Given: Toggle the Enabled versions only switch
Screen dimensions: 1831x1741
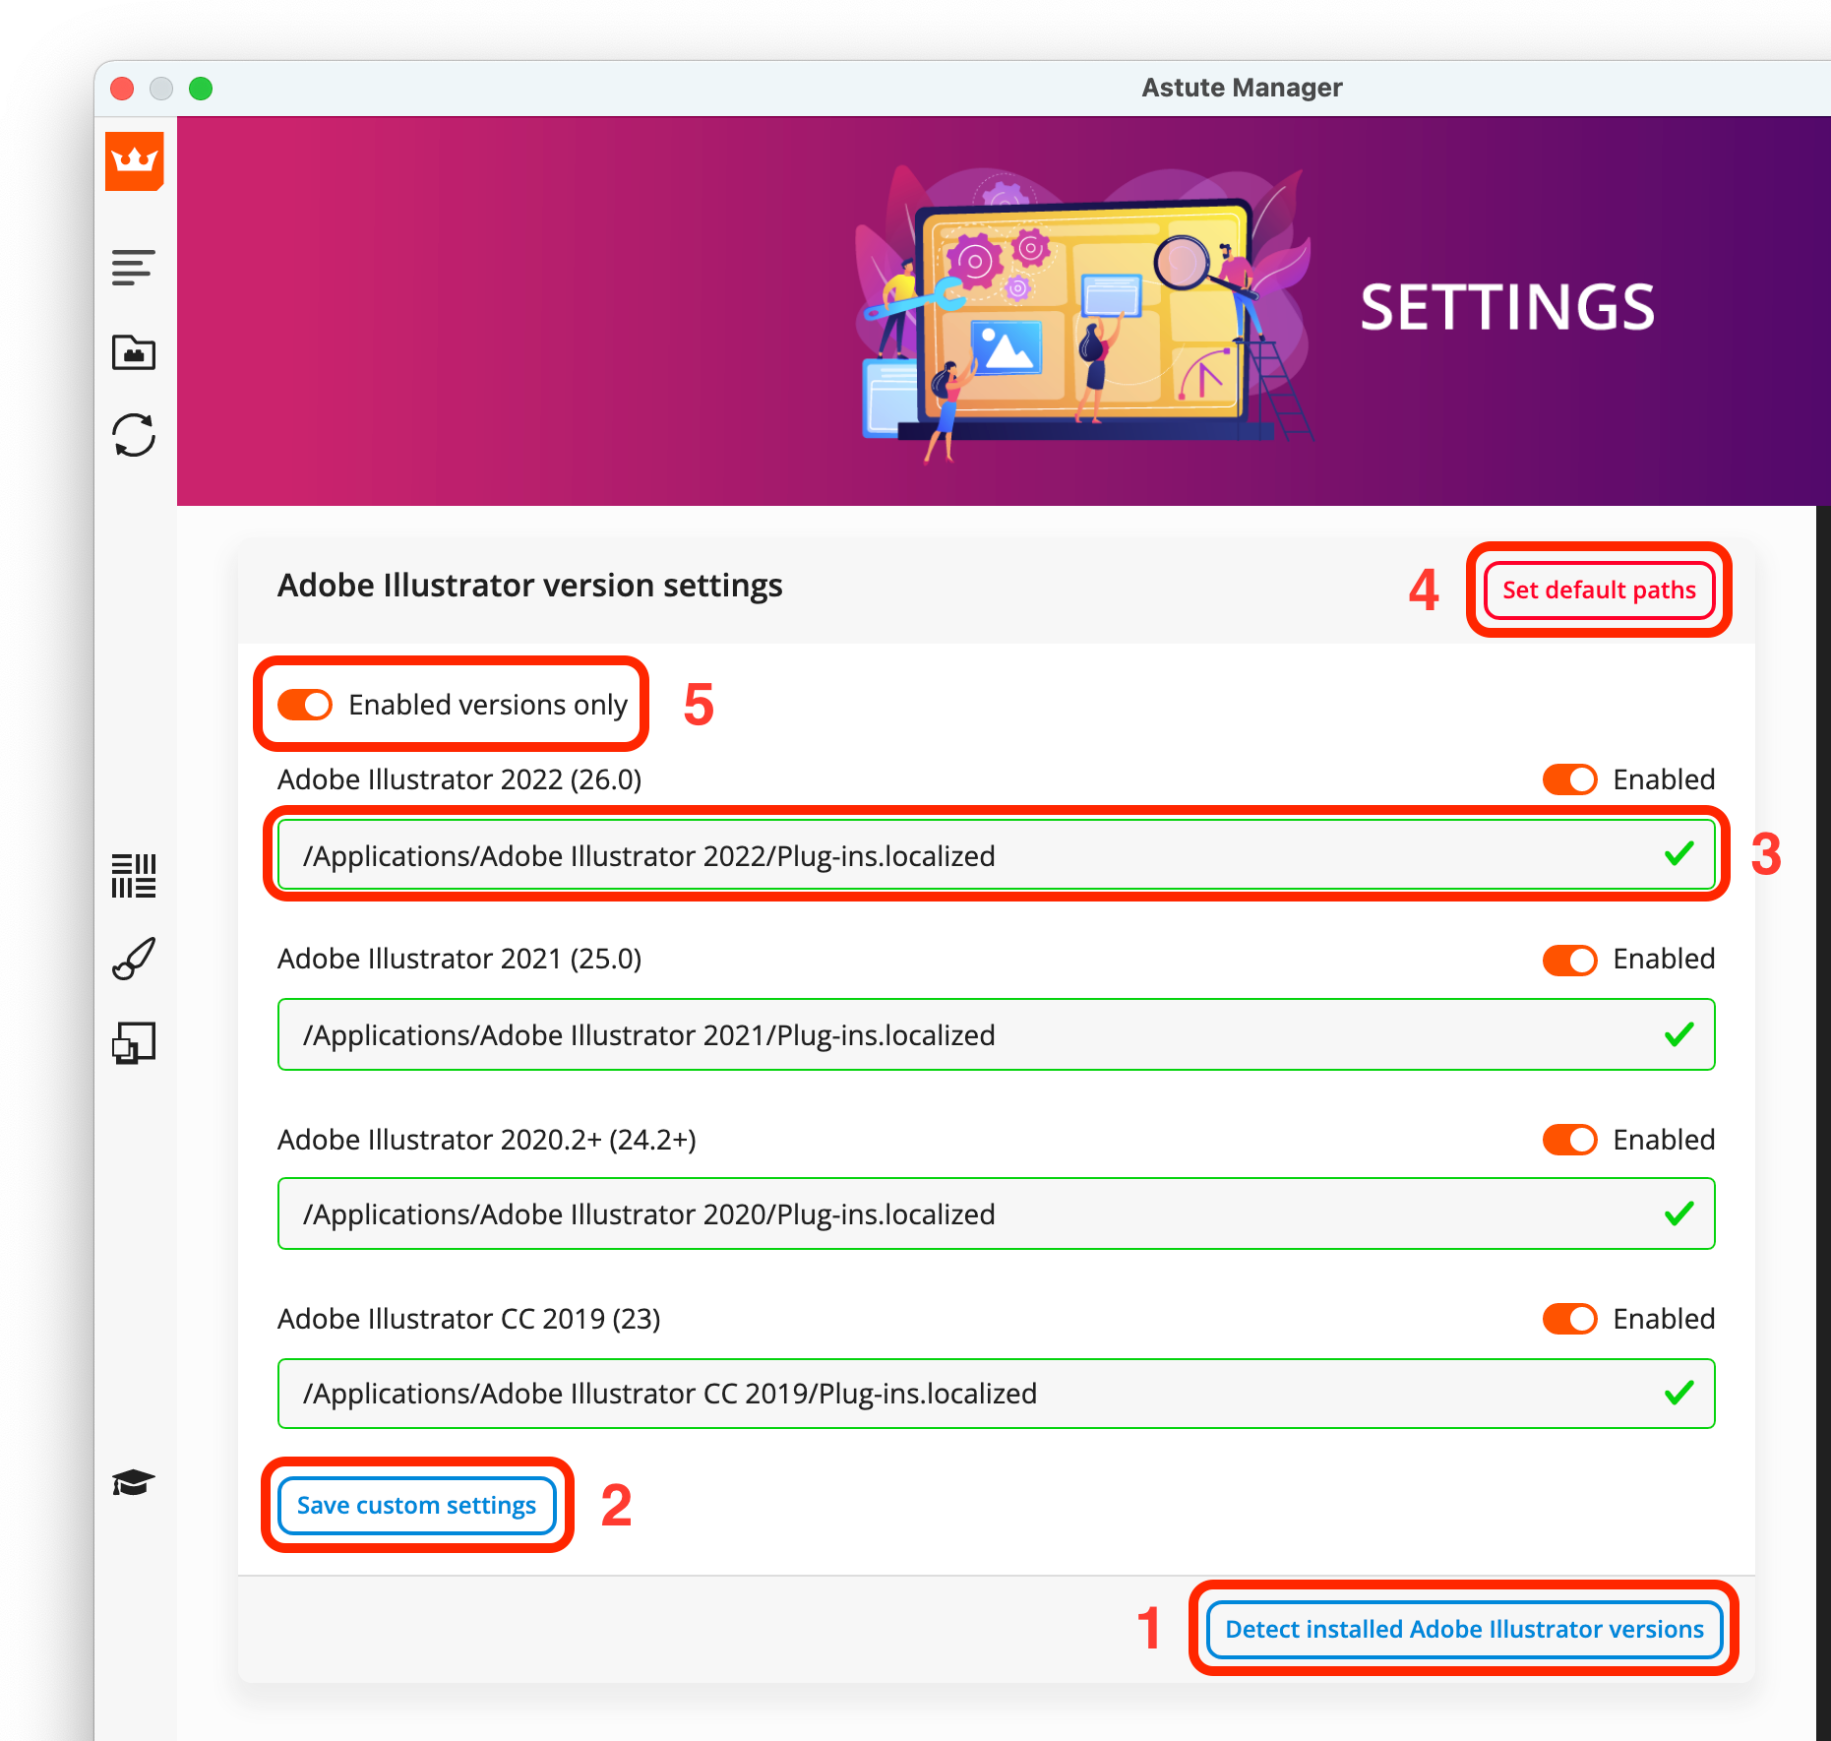Looking at the screenshot, I should pos(305,705).
